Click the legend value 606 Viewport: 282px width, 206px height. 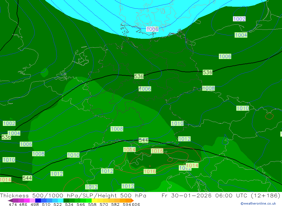(136, 204)
